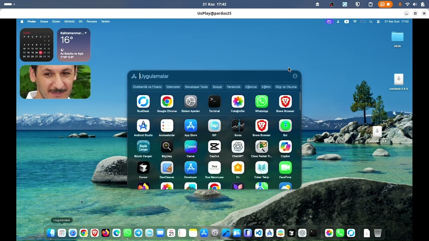This screenshot has width=429, height=241.
Task: Open the Yardım menu
Action: click(x=106, y=21)
